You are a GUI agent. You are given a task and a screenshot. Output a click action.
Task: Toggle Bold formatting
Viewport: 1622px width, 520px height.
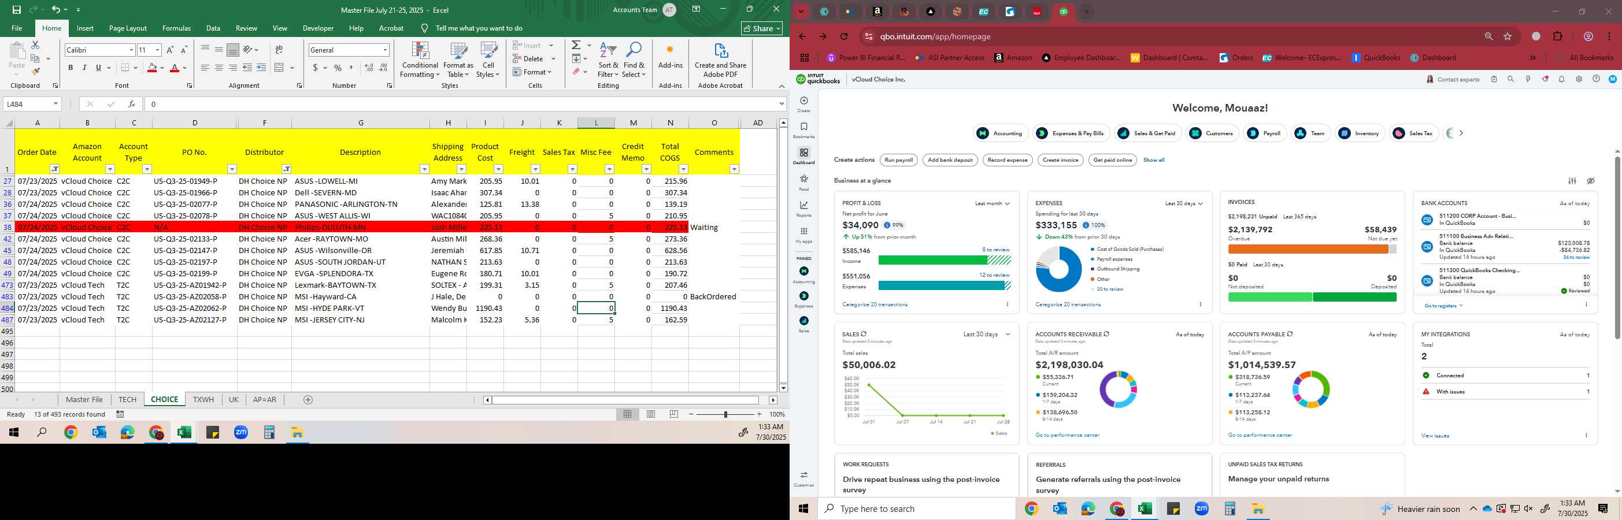[x=71, y=68]
